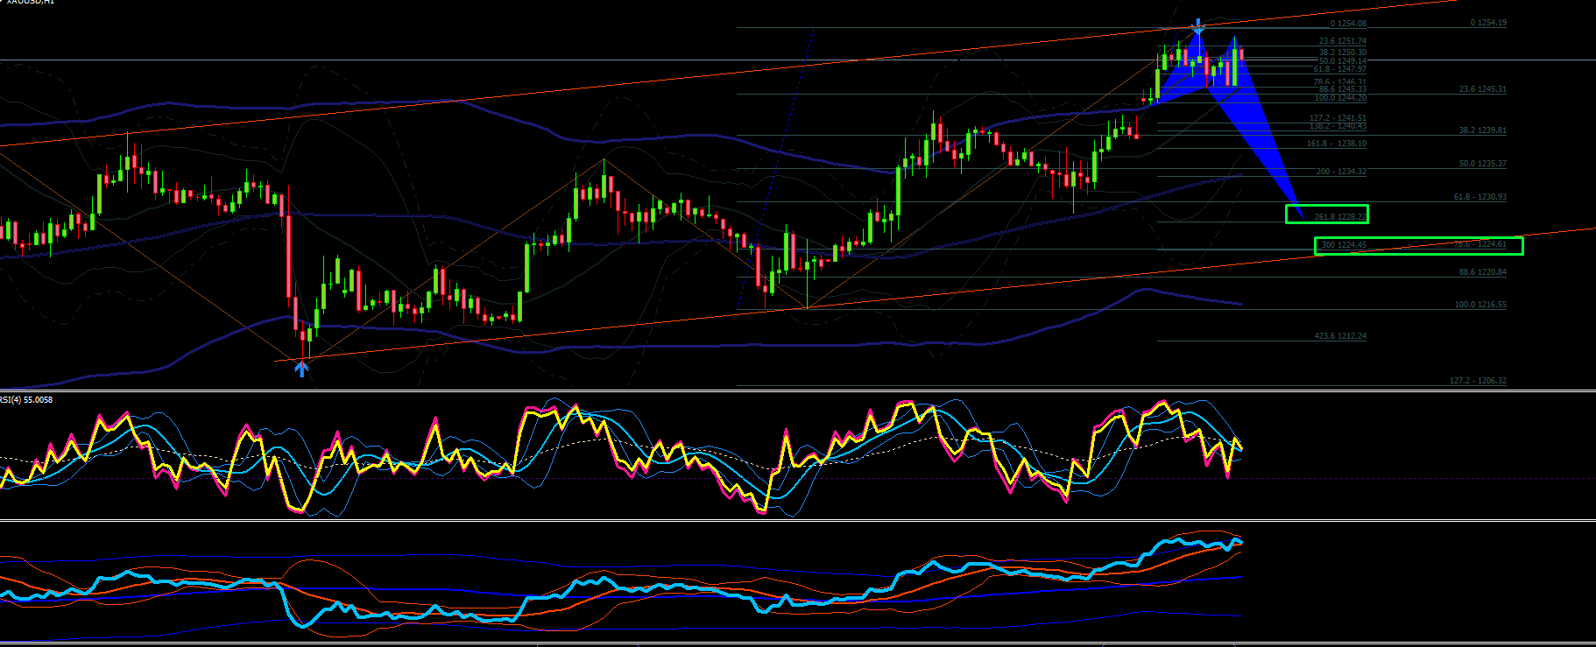Click the 61.8 - 1247.97 level label
Screen dimensions: 1596x647
[x=1340, y=69]
